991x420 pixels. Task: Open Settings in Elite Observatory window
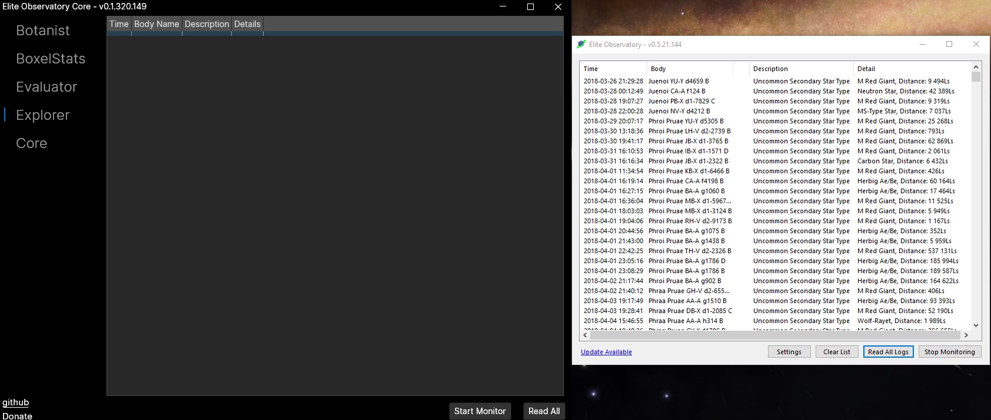[789, 352]
